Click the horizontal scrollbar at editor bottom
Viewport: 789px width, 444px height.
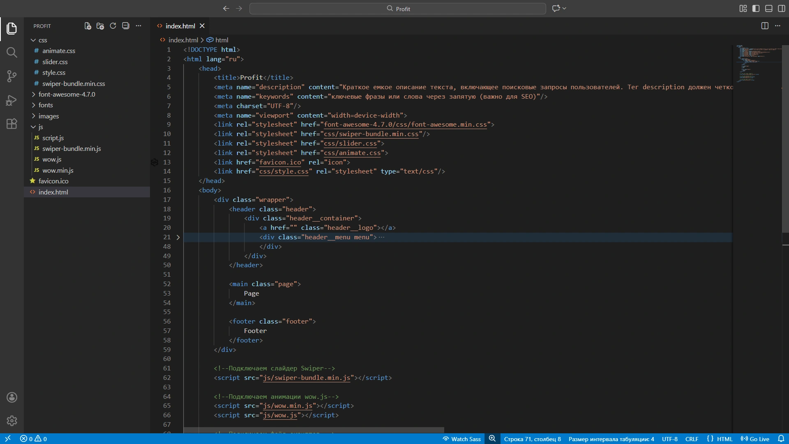coord(314,430)
